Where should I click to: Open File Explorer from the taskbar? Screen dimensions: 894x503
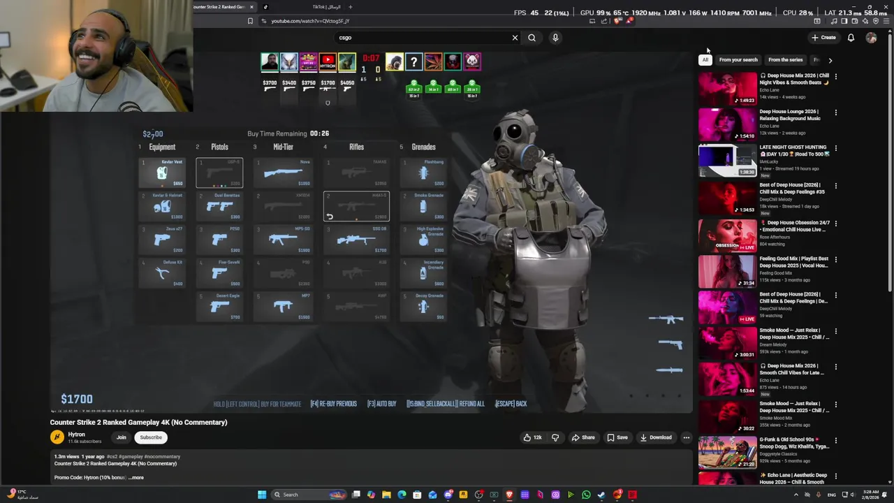[x=386, y=495]
